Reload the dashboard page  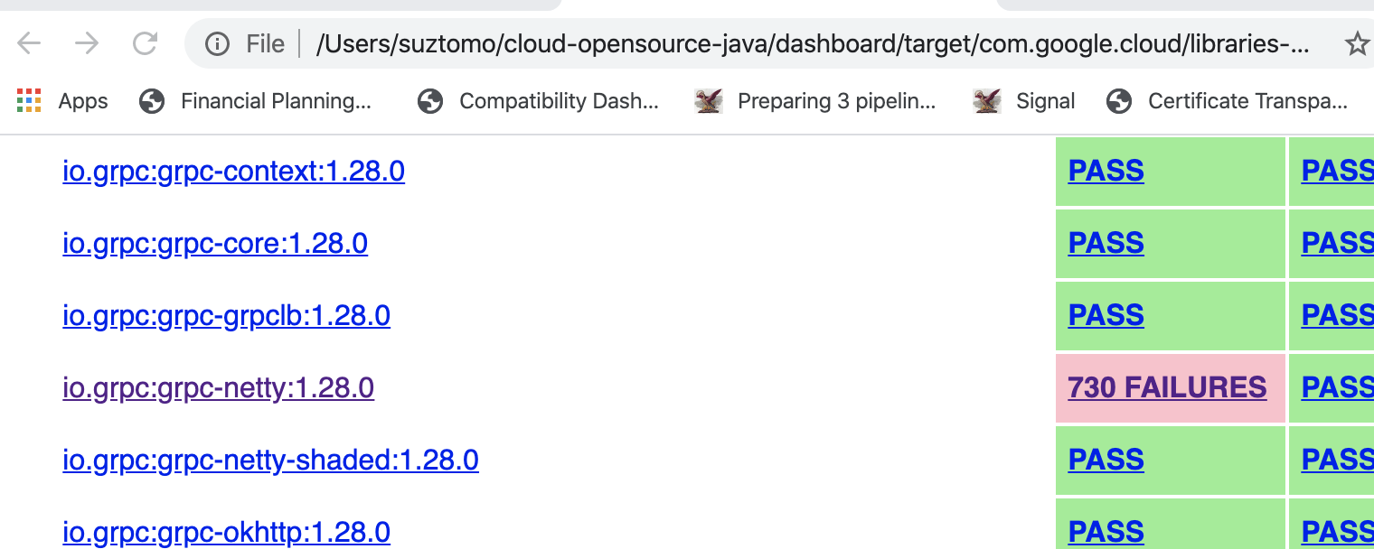pos(145,42)
